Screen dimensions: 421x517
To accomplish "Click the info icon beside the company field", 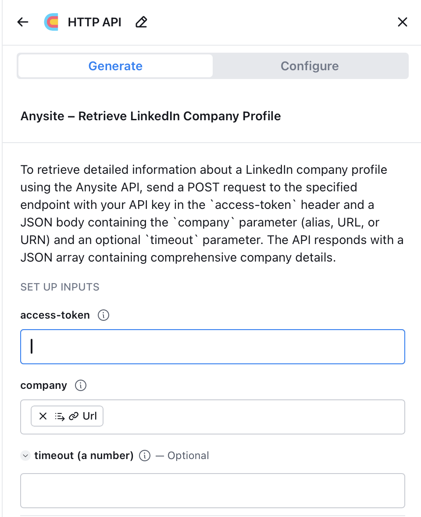I will pyautogui.click(x=81, y=385).
